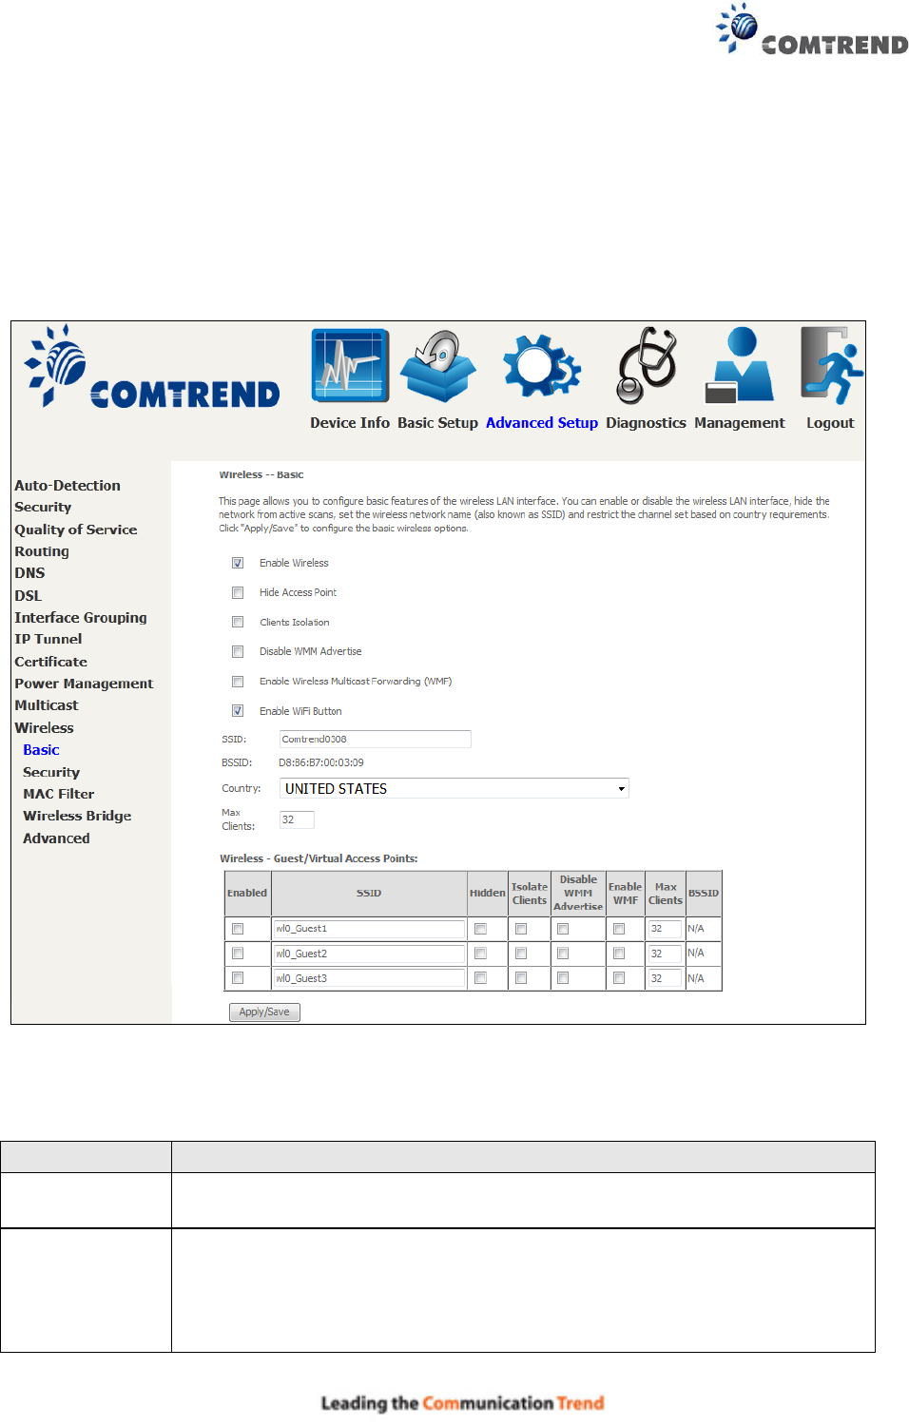This screenshot has width=909, height=1426.
Task: Click Max Clients field for wl0_Guest3
Action: coord(665,978)
